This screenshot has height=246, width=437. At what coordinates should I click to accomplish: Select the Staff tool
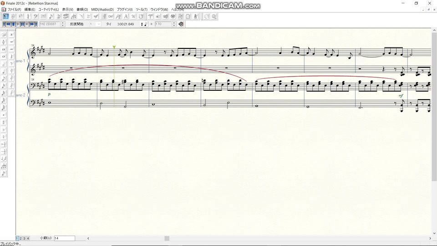tap(13, 16)
